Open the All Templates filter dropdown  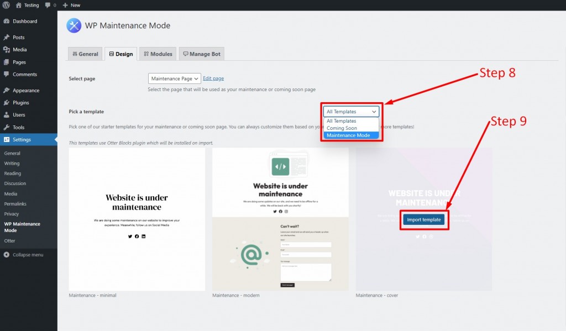point(351,112)
